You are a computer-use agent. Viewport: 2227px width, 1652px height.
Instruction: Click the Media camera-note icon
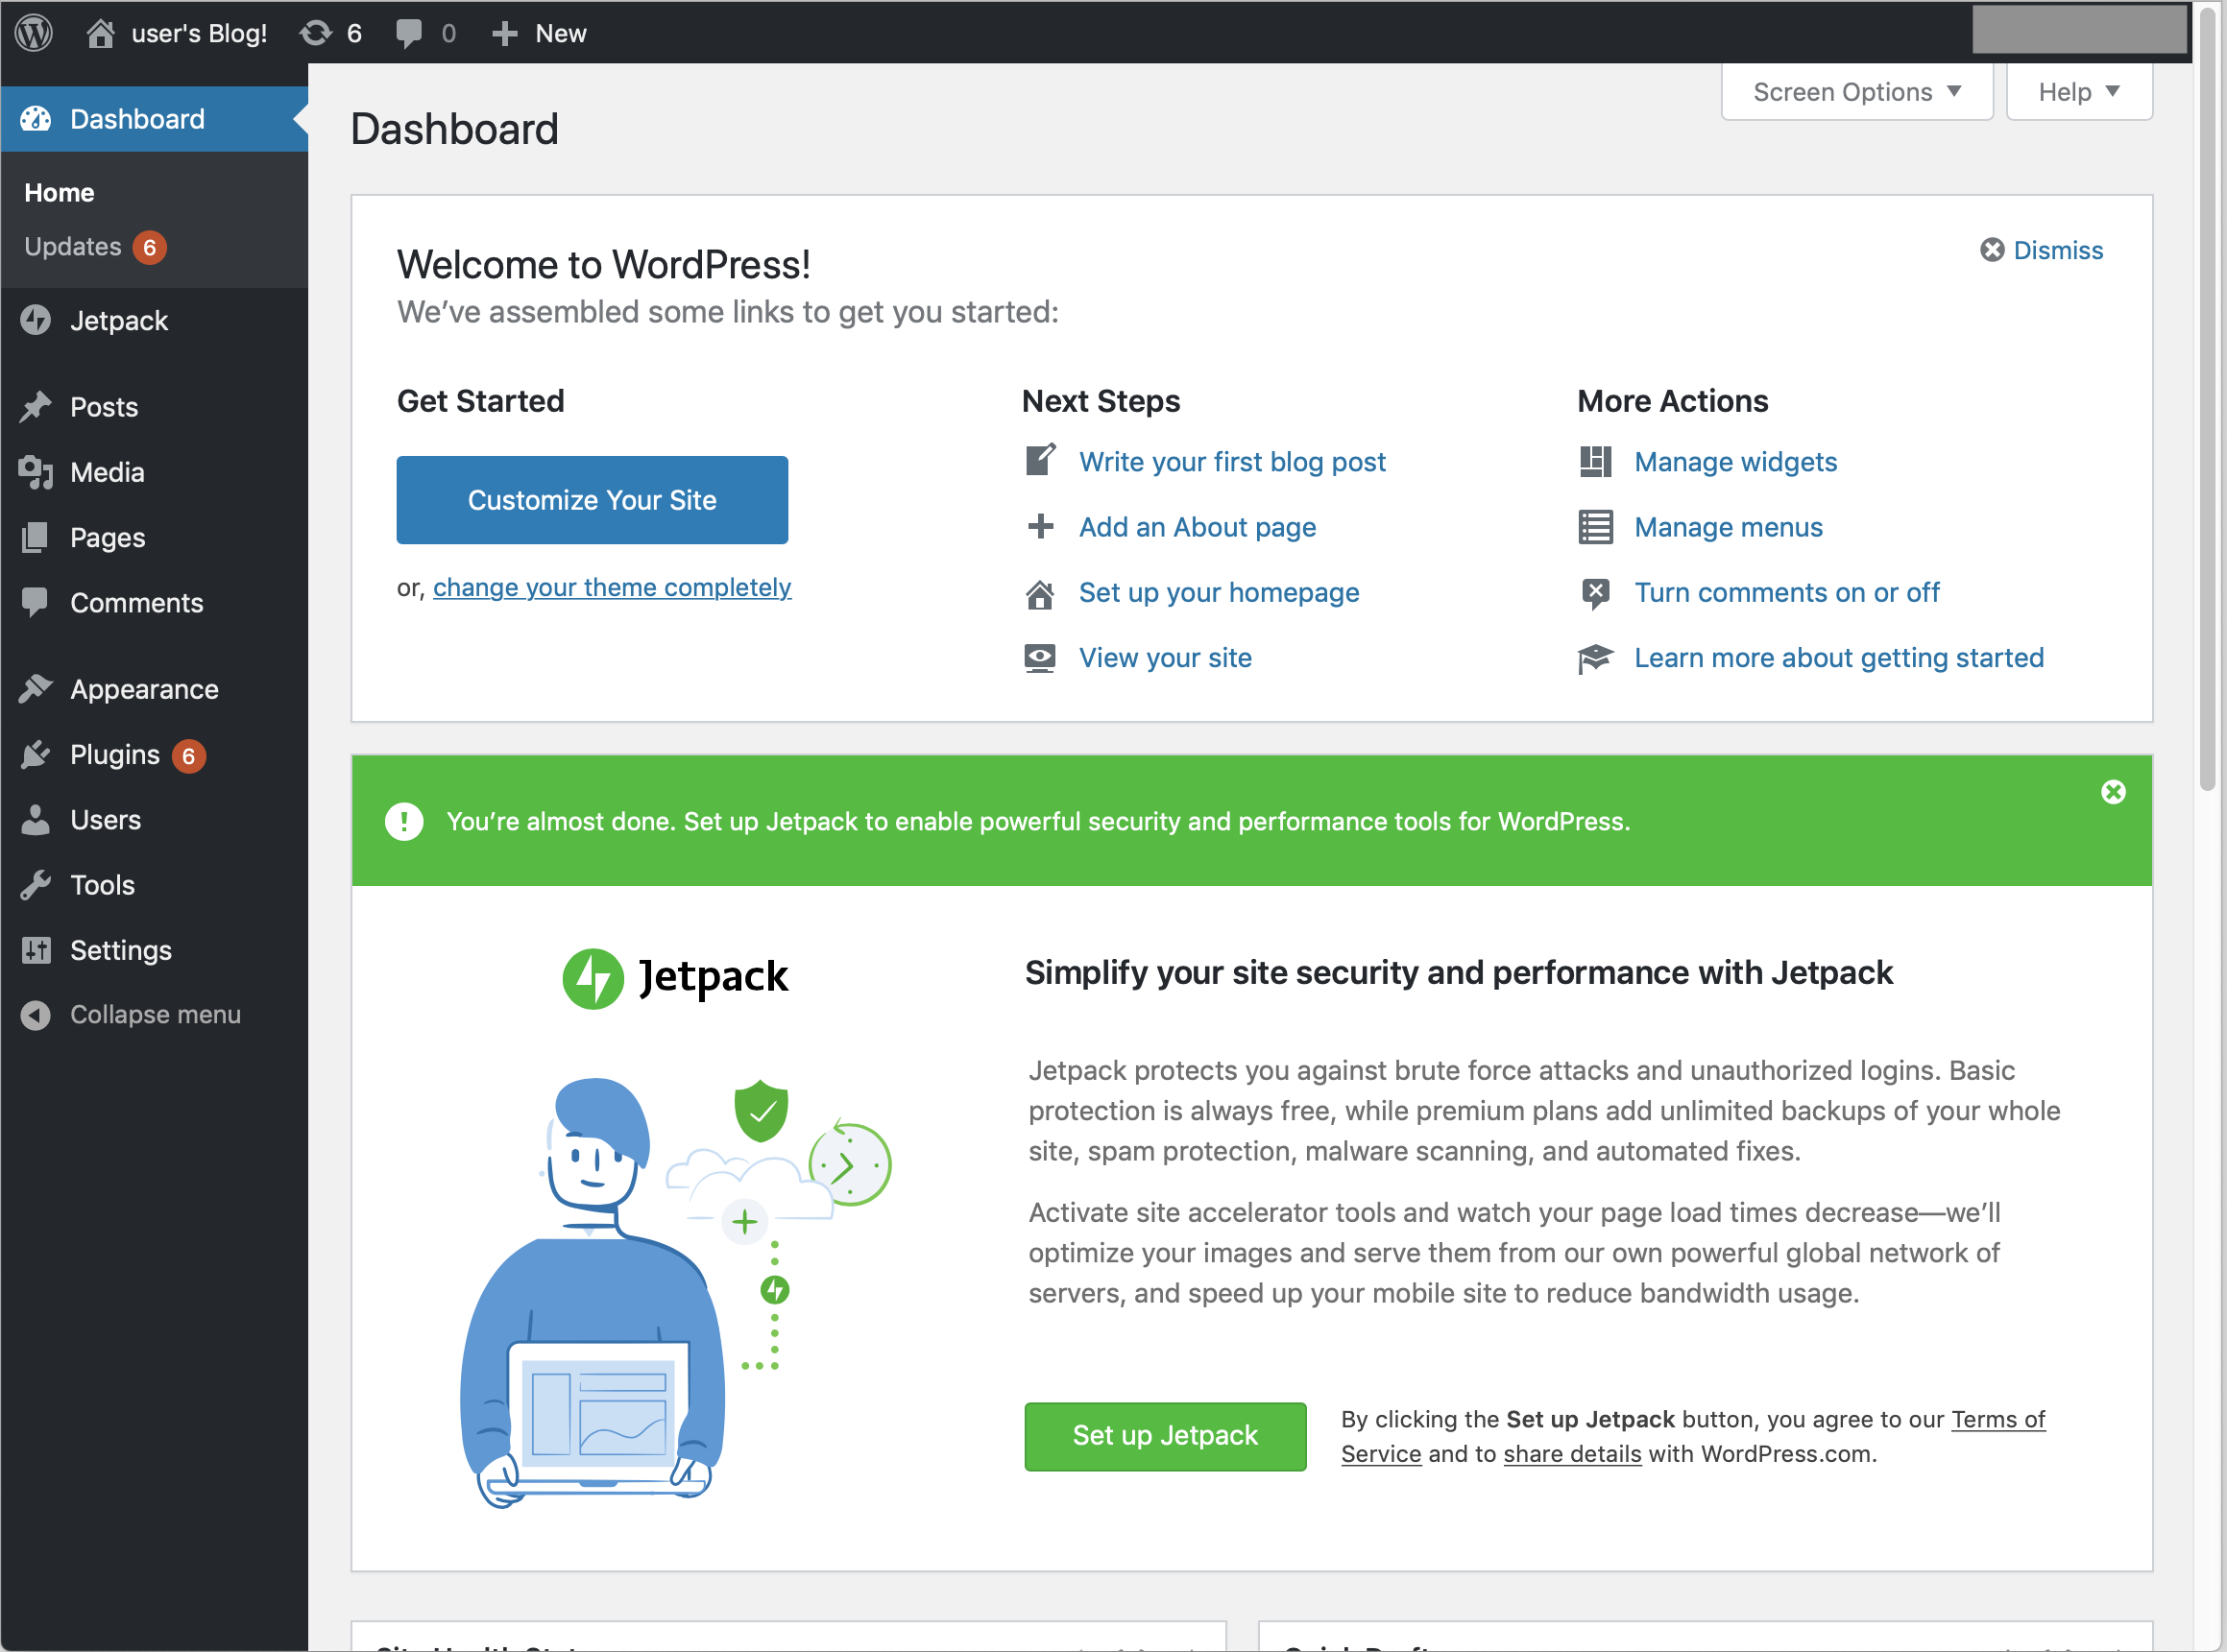36,472
